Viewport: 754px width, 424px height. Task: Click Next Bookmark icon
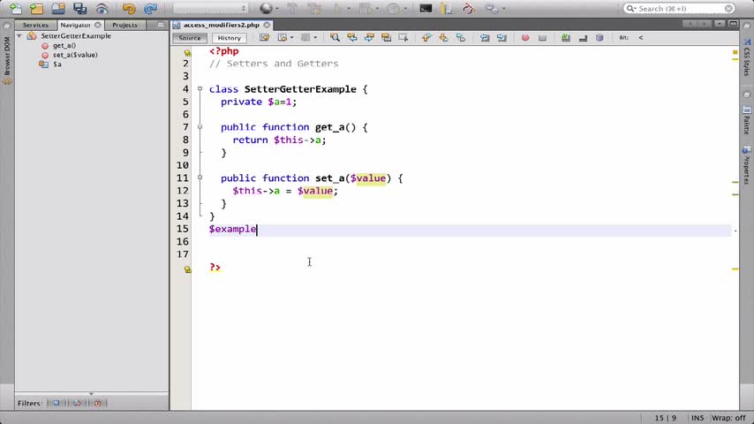click(443, 37)
